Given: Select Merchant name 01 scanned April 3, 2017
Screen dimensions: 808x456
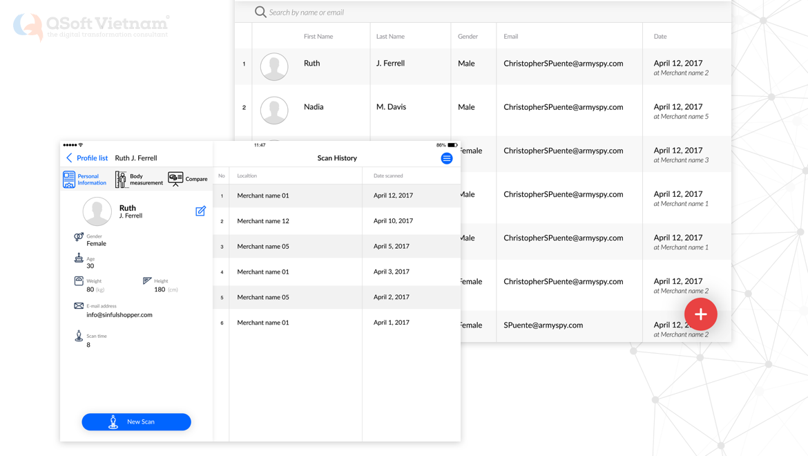Looking at the screenshot, I should pyautogui.click(x=337, y=272).
